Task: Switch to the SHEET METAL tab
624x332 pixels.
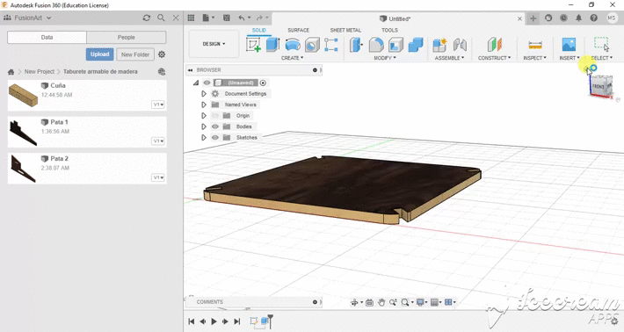Action: point(345,30)
